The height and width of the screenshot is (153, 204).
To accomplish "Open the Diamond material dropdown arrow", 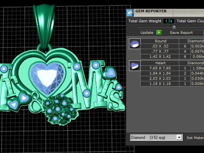I will coord(179,137).
